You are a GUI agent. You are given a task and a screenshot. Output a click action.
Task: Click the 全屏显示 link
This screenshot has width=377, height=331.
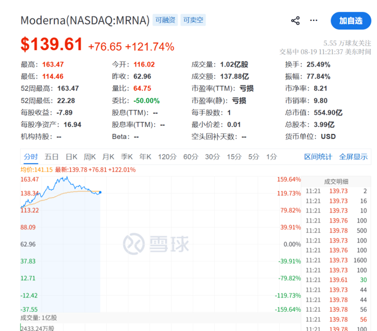pos(353,157)
